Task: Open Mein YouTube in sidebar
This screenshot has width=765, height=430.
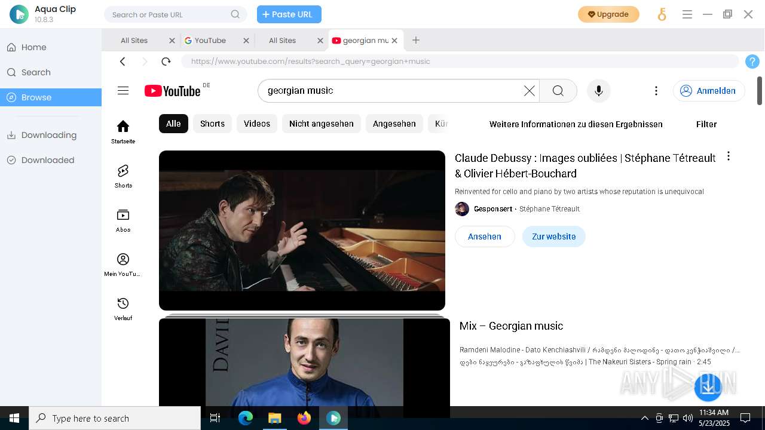Action: (x=123, y=265)
